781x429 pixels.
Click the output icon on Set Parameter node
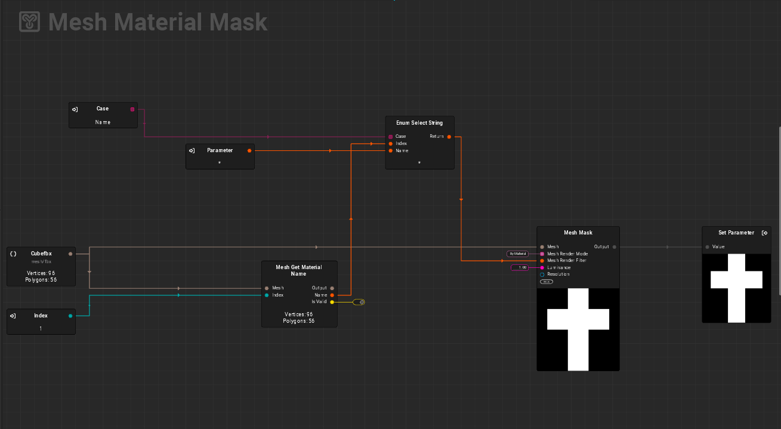click(x=764, y=233)
